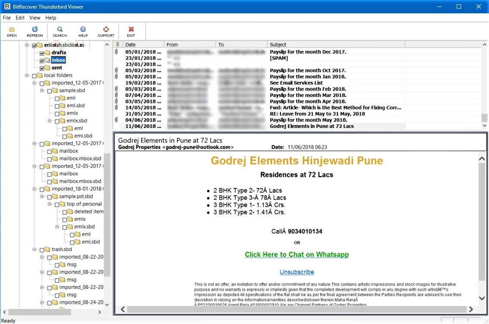Click the drafts folder icon

click(x=47, y=52)
